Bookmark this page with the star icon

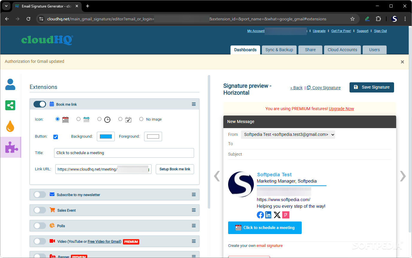click(x=353, y=19)
